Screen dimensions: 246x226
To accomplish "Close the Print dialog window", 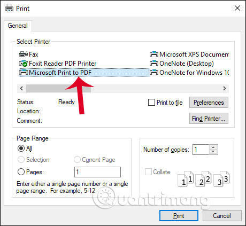I will (x=237, y=8).
